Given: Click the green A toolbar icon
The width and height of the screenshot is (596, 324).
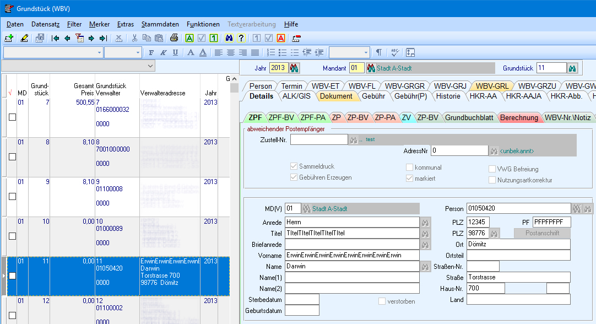Looking at the screenshot, I should 189,38.
